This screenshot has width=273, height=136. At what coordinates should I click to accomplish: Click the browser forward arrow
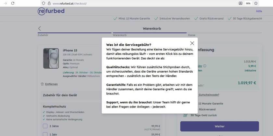[x=6, y=3]
